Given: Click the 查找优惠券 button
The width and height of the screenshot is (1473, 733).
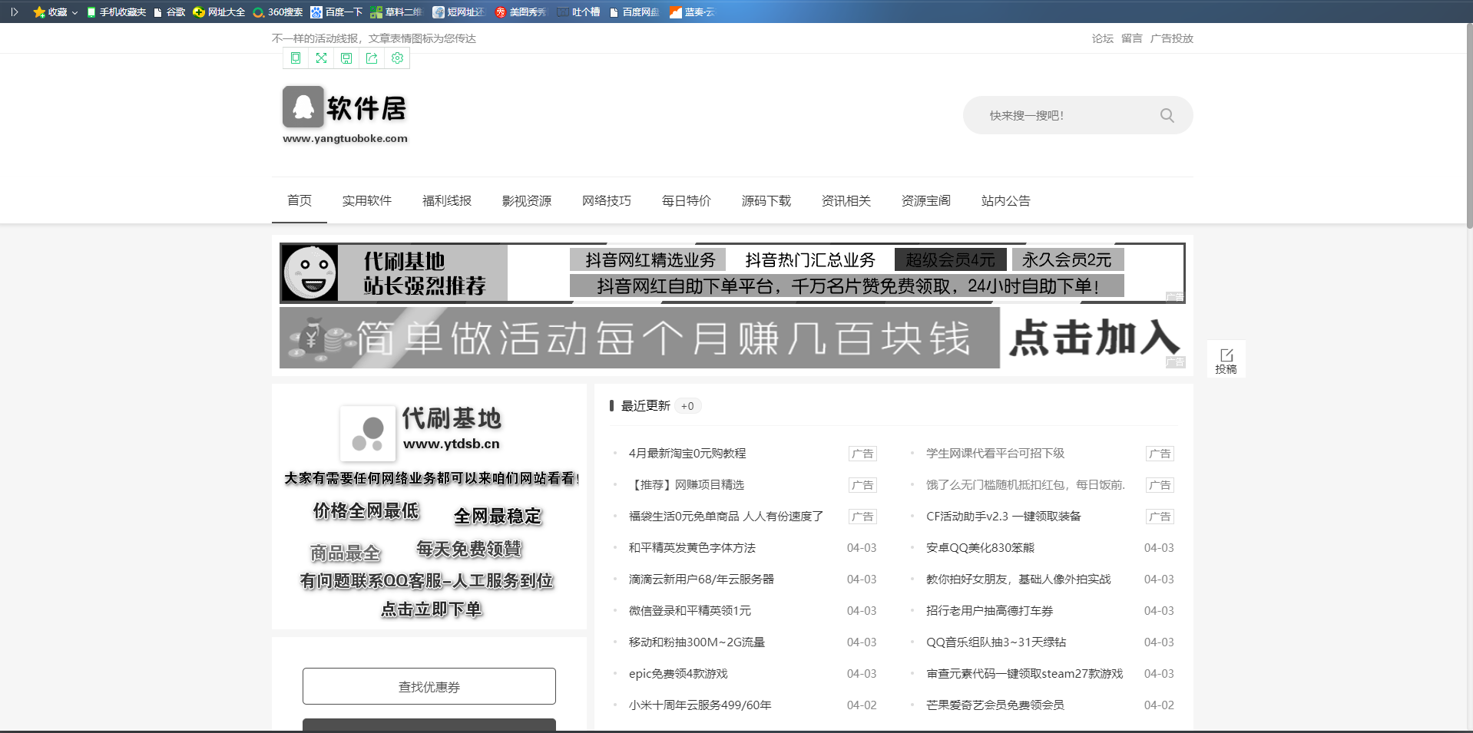Looking at the screenshot, I should pyautogui.click(x=429, y=686).
